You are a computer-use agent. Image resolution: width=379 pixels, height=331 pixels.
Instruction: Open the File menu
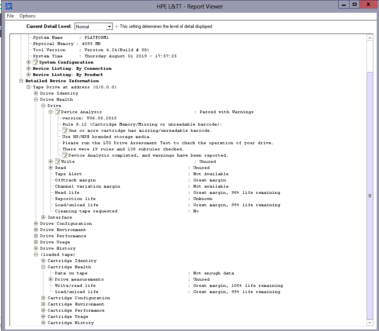(10, 16)
